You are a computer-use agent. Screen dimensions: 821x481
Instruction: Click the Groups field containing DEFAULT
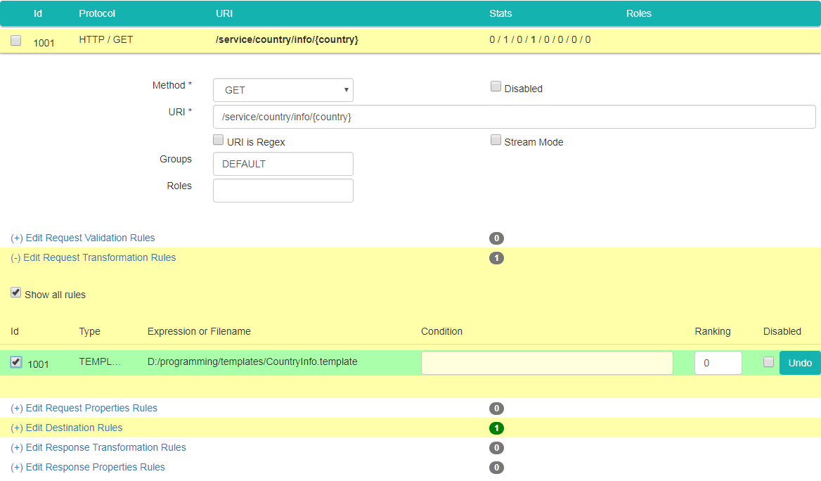pos(283,164)
